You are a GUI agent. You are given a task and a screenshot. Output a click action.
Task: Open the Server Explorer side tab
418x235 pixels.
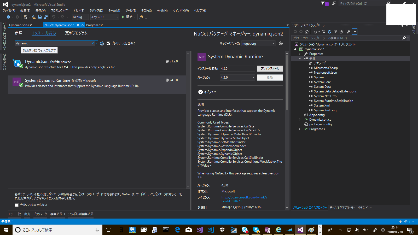(x=4, y=36)
